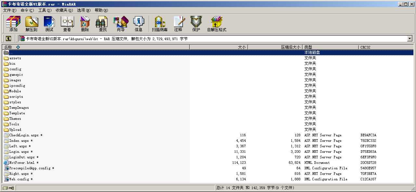Expand the address bar path dropdown
Image resolution: width=416 pixels, height=192 pixels.
[x=409, y=39]
